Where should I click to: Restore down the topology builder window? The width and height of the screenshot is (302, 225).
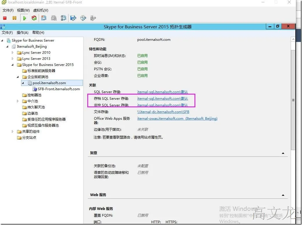point(277,26)
